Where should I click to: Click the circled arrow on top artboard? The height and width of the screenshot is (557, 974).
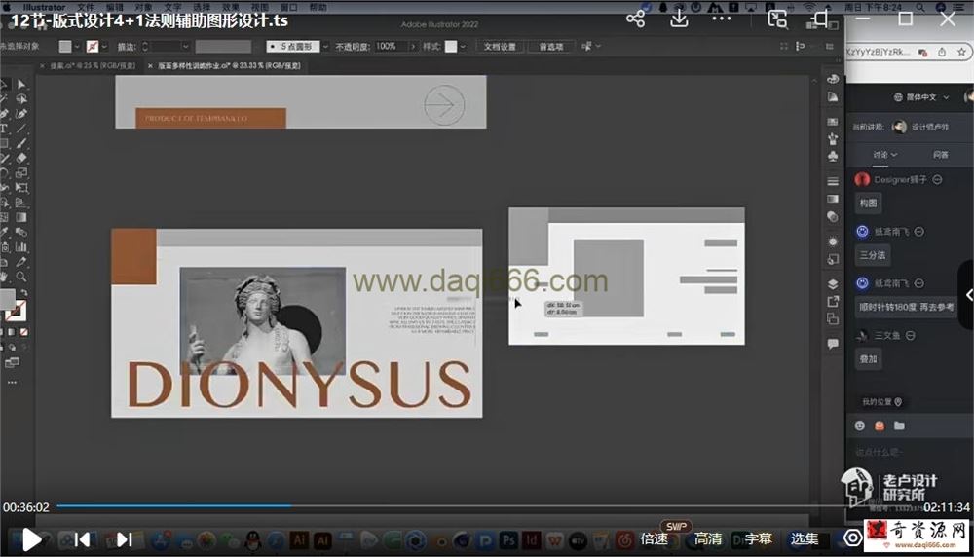(x=444, y=105)
